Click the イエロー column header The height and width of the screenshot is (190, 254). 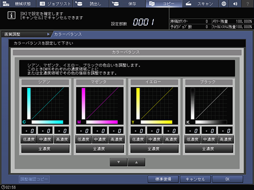(154, 82)
